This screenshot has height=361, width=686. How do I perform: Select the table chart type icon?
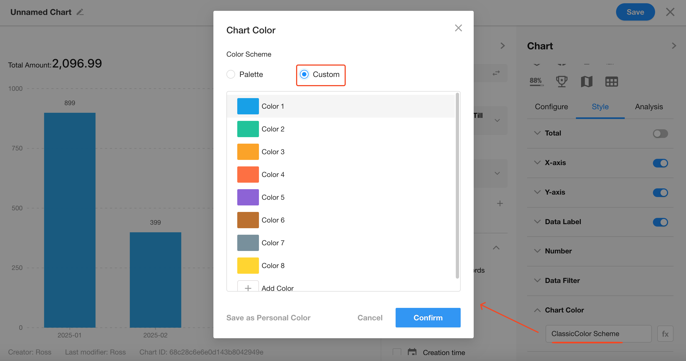point(611,81)
